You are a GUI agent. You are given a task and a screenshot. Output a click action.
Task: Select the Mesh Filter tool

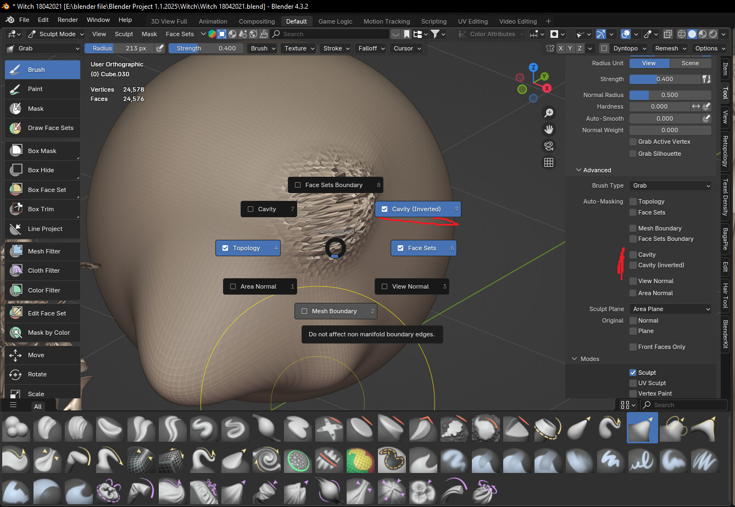pos(43,251)
